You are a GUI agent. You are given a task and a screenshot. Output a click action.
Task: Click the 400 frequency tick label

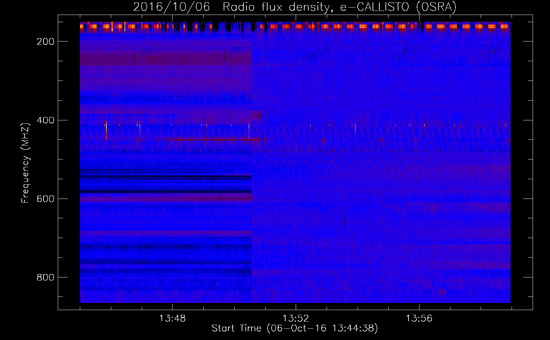(x=46, y=120)
